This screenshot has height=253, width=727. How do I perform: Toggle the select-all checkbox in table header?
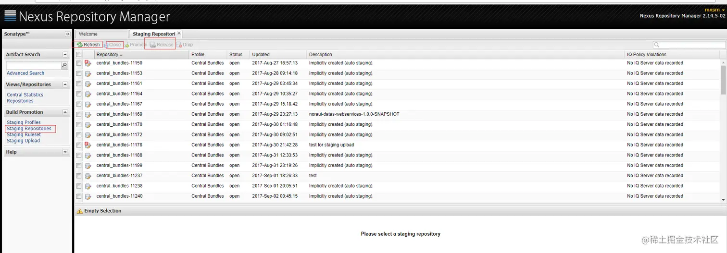click(79, 55)
